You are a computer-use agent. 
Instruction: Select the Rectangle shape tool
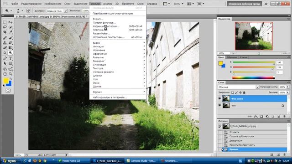(10, 63)
